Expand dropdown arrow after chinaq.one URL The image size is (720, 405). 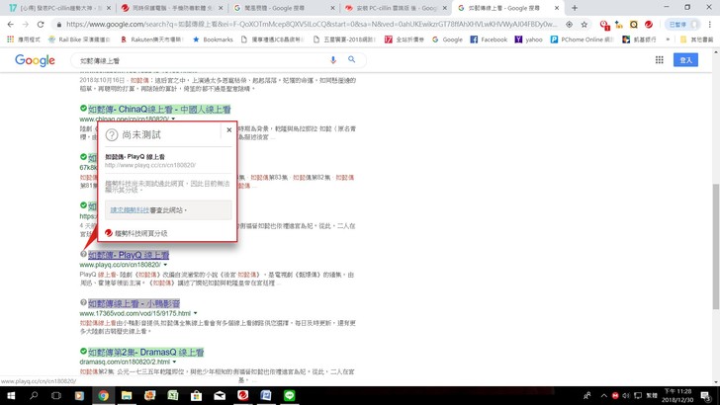point(173,119)
